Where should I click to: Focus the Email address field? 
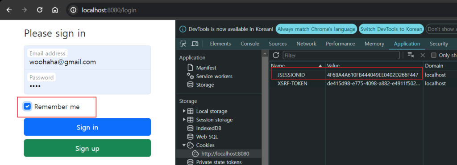point(87,58)
